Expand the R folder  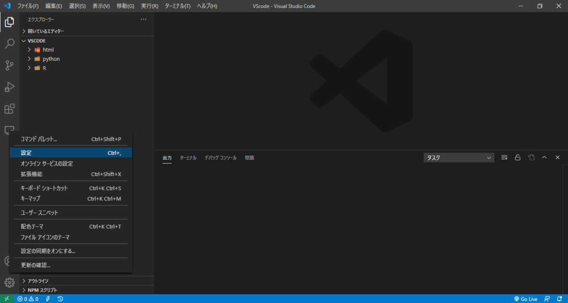tap(88, 68)
